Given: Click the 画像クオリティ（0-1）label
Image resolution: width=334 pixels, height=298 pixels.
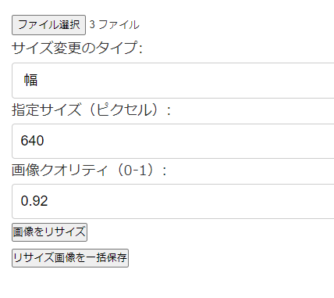Looking at the screenshot, I should [x=89, y=171].
